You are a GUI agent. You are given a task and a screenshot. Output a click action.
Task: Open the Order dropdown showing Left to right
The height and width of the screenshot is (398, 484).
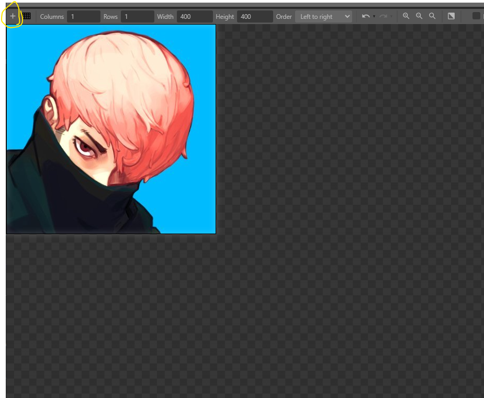pyautogui.click(x=323, y=17)
